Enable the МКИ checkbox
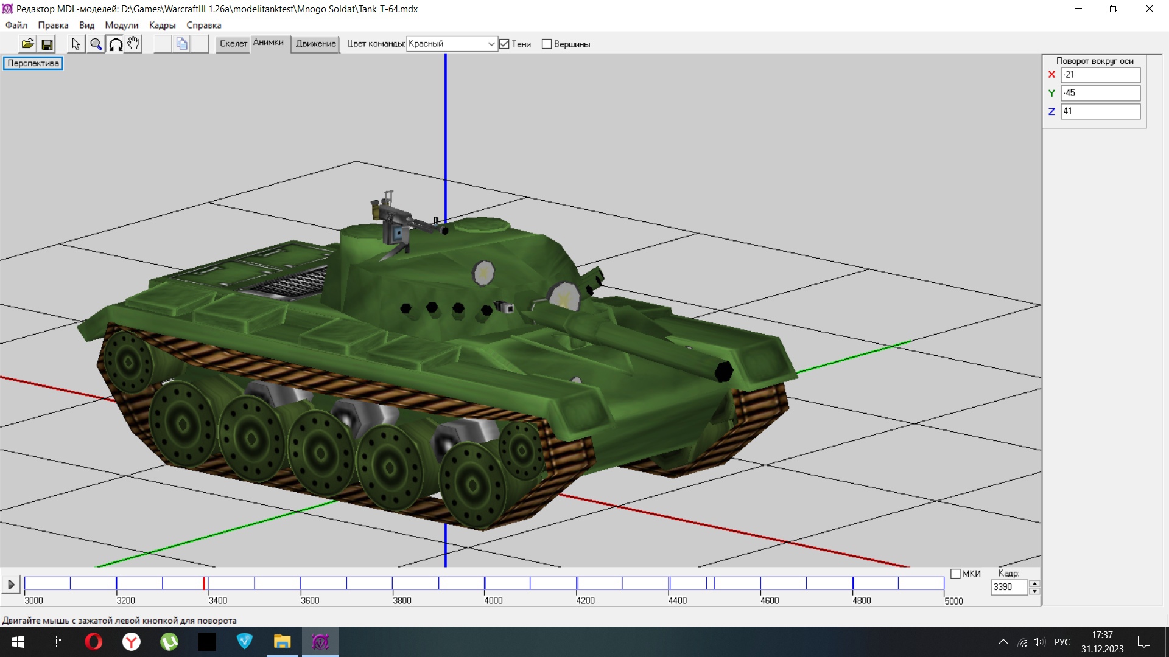 click(x=955, y=574)
